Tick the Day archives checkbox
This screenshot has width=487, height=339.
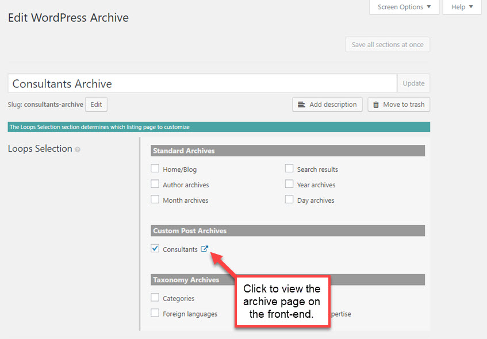[289, 199]
